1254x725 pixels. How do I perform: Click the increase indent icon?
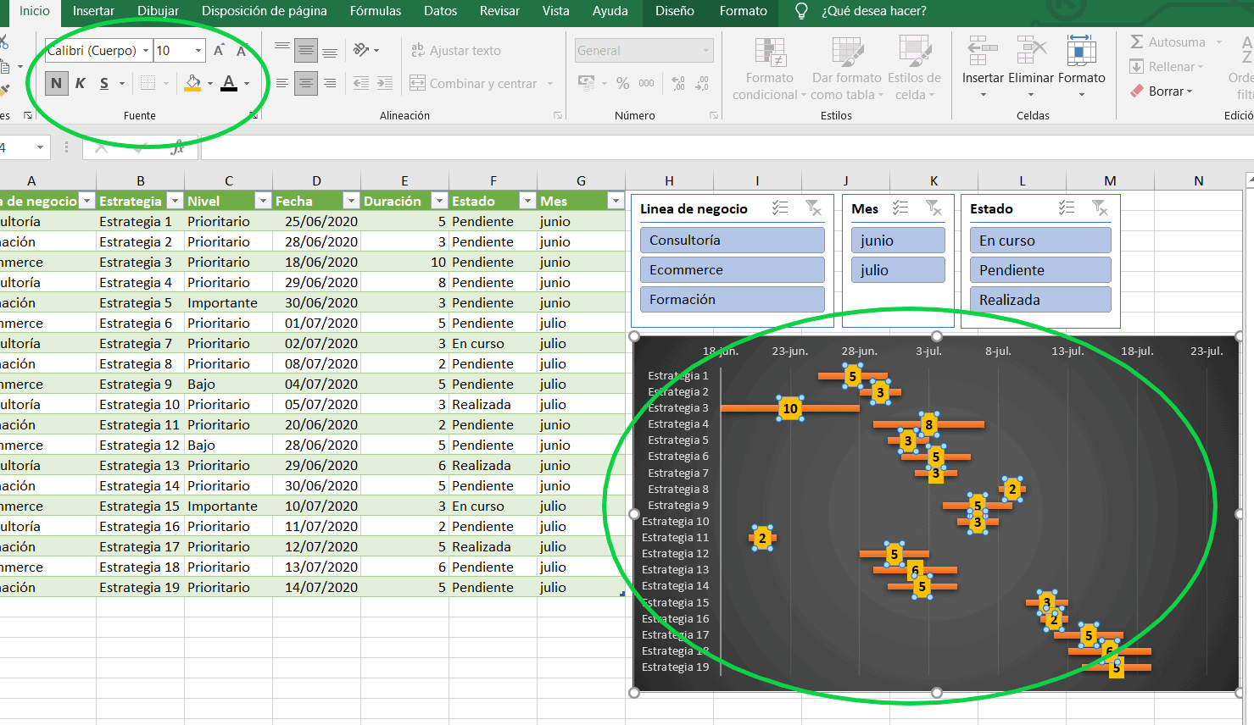tap(385, 83)
